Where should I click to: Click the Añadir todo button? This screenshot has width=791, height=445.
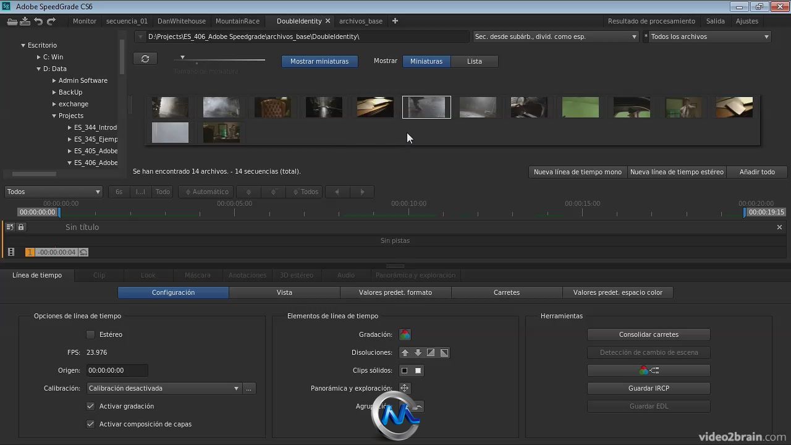coord(757,172)
